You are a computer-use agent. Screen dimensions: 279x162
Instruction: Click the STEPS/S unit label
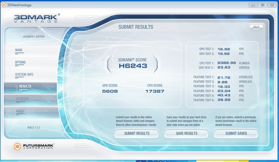[244, 68]
